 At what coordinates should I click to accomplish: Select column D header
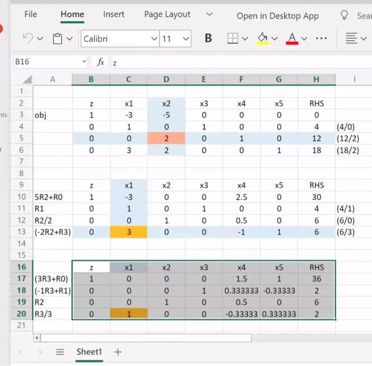tap(166, 79)
